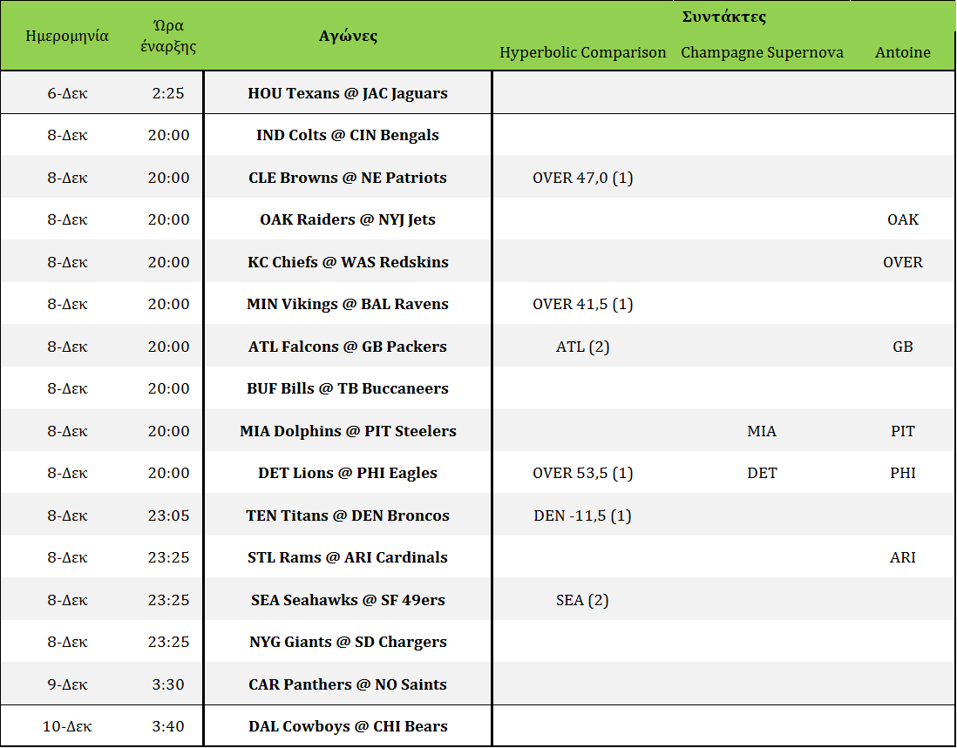Image resolution: width=957 pixels, height=748 pixels.
Task: Select the Champagne Supernova column header
Action: (x=762, y=52)
